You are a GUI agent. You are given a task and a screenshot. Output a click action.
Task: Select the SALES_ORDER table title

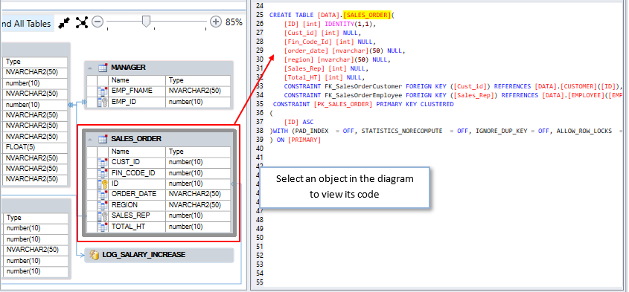point(136,139)
